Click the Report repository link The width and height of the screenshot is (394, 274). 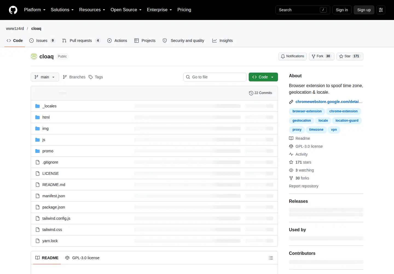tap(304, 186)
